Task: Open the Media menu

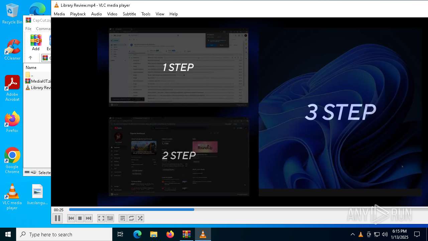Action: pos(59,14)
